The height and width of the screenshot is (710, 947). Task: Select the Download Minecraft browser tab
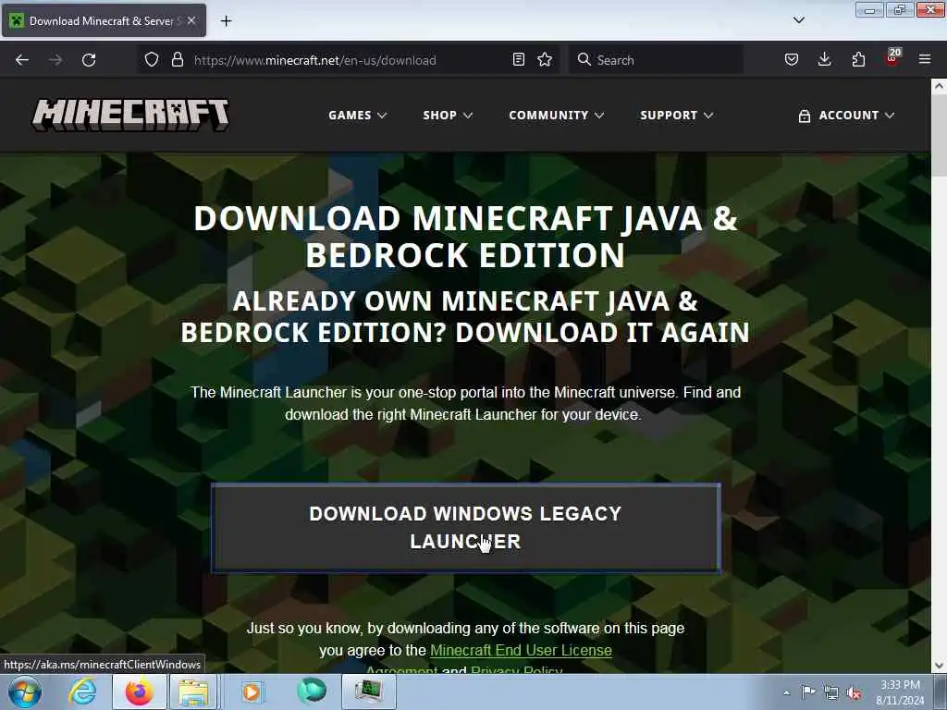pyautogui.click(x=104, y=20)
